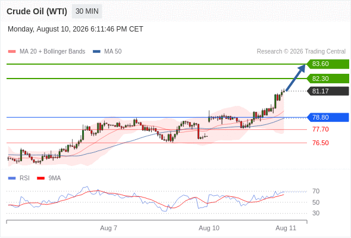Toggle the MA 50 legend label
The image size is (351, 238).
pyautogui.click(x=113, y=52)
